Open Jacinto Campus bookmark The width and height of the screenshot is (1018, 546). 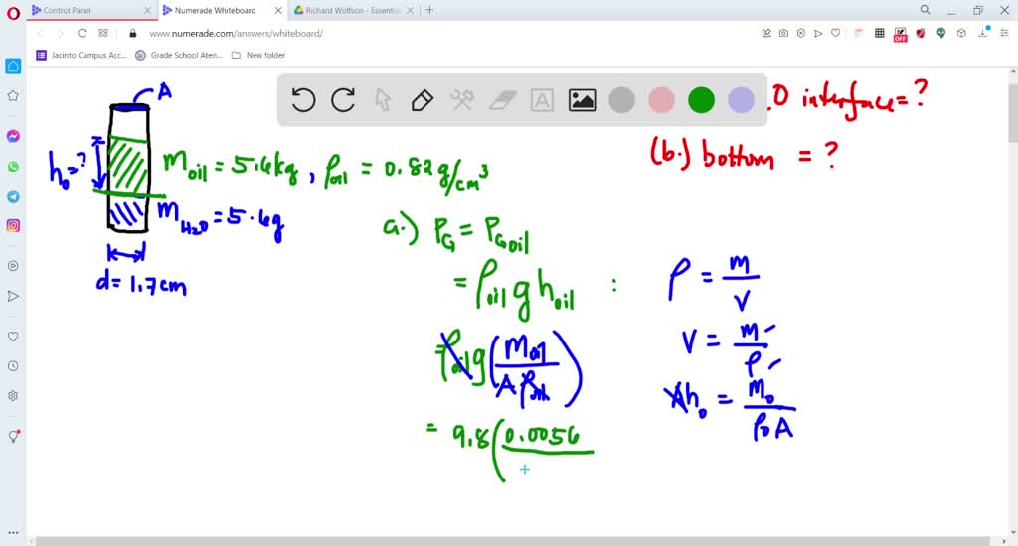(82, 56)
